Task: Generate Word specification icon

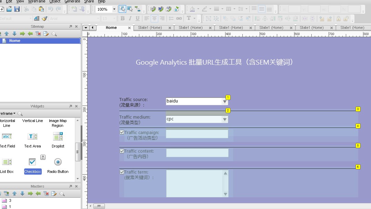Action: (x=161, y=9)
